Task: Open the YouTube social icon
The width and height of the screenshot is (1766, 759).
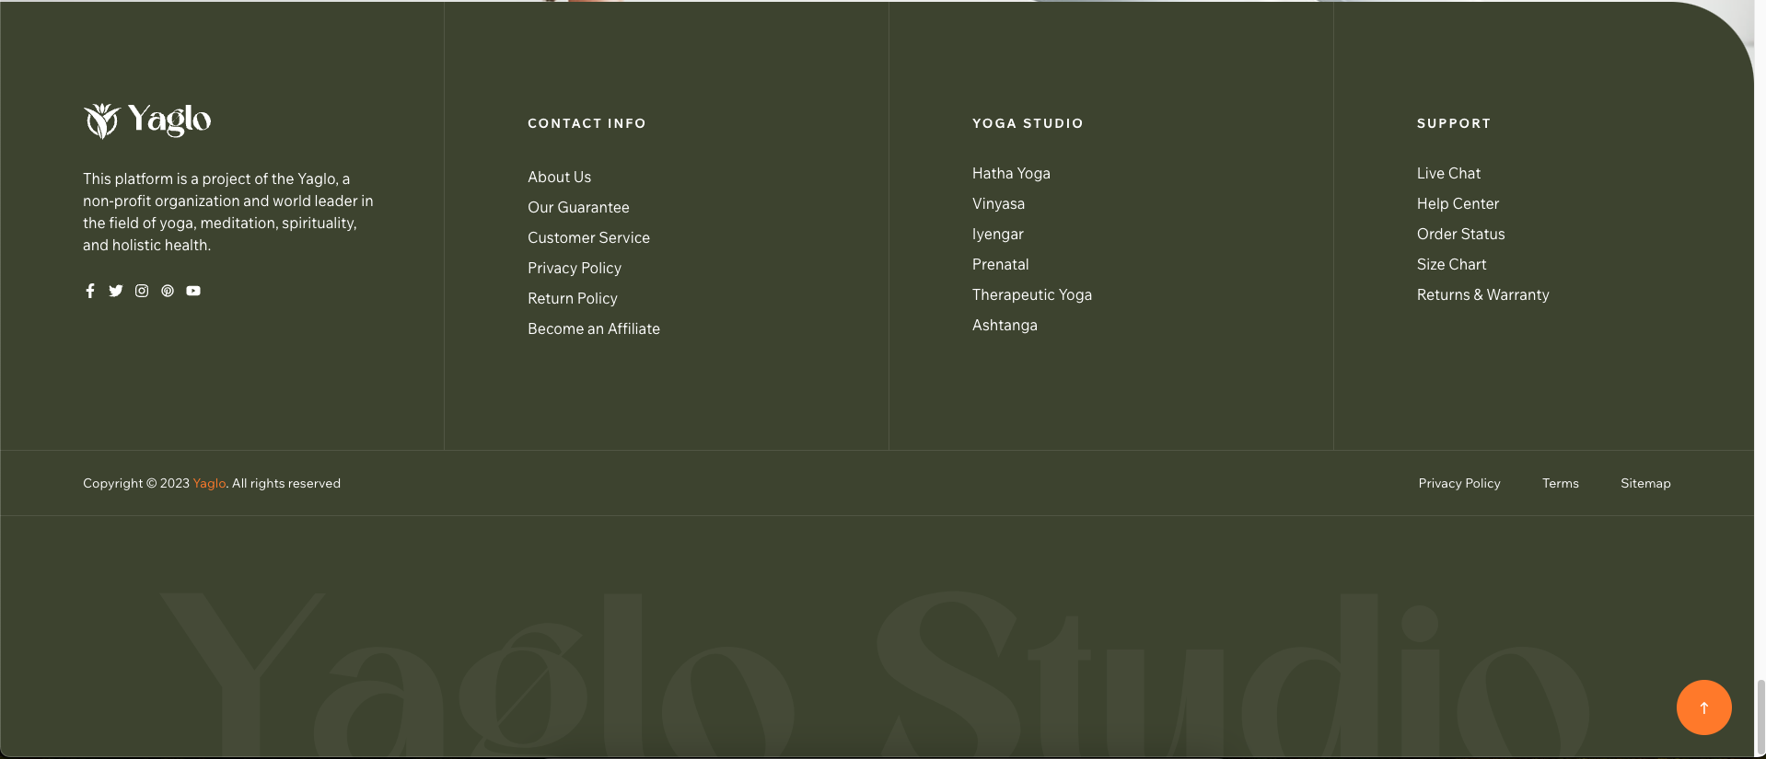Action: tap(193, 291)
